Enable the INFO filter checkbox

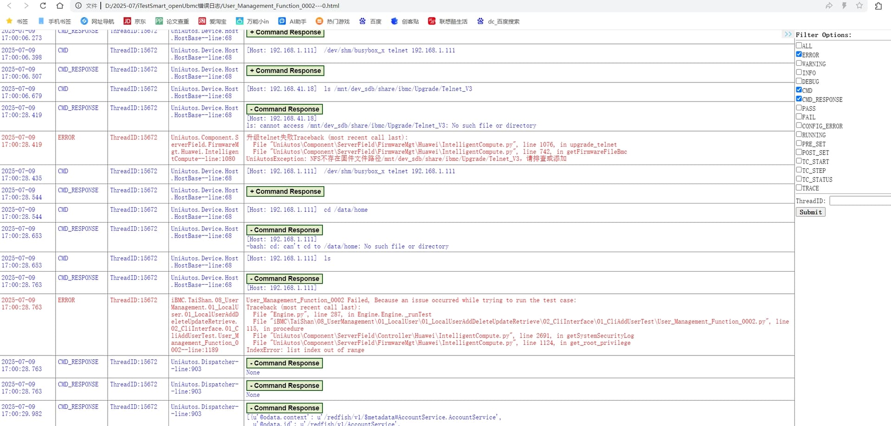pos(799,72)
